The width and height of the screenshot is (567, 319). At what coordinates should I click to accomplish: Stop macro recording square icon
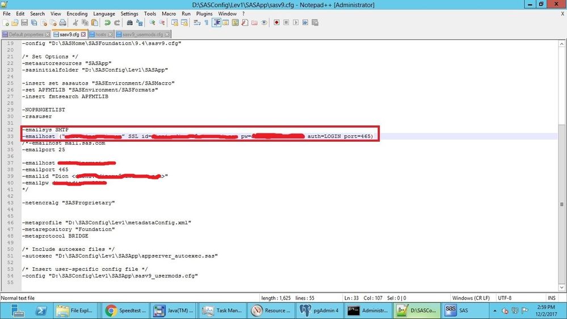[286, 23]
